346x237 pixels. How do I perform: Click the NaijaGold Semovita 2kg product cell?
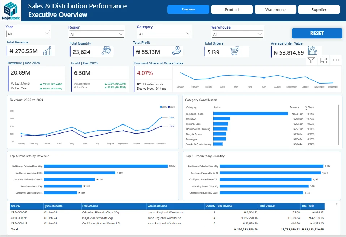(98, 218)
